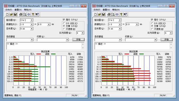Click the Print icon in left window

[21, 14]
